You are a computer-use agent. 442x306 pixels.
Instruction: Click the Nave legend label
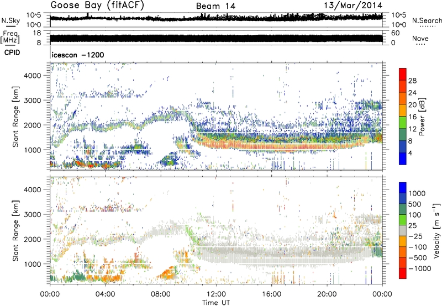tap(420, 38)
